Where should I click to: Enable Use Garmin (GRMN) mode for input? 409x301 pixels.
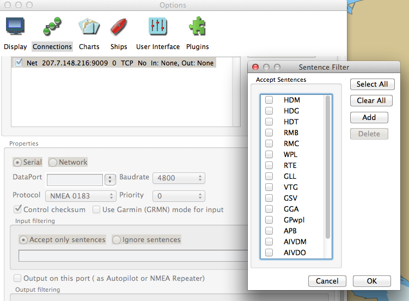96,209
